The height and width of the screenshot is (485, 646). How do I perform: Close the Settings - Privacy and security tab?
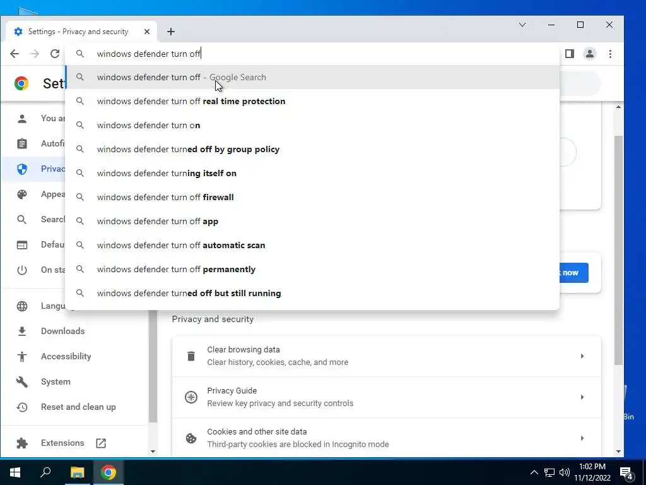pos(146,32)
